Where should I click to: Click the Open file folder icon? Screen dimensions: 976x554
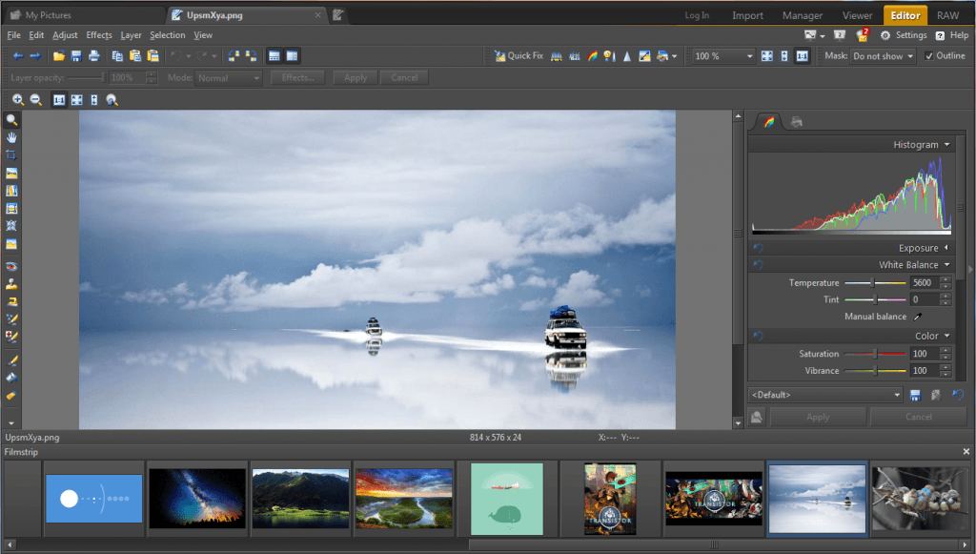pos(59,56)
